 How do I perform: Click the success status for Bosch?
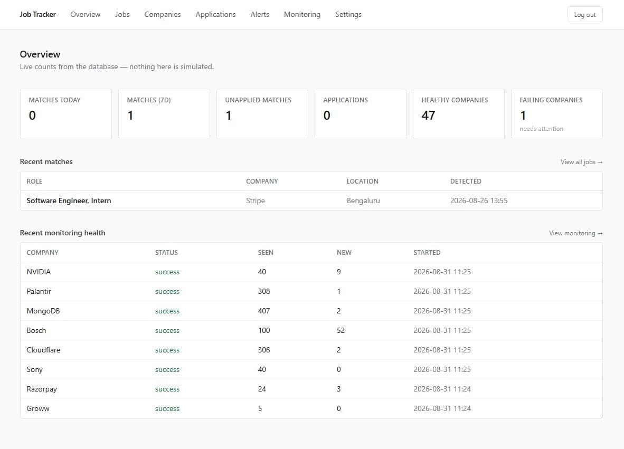pyautogui.click(x=167, y=330)
